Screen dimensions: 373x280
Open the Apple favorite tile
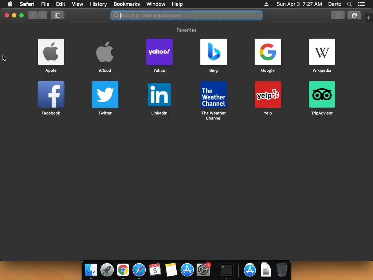coord(51,52)
